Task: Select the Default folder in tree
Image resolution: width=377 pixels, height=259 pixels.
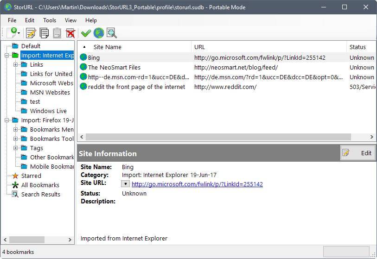Action: coord(31,46)
